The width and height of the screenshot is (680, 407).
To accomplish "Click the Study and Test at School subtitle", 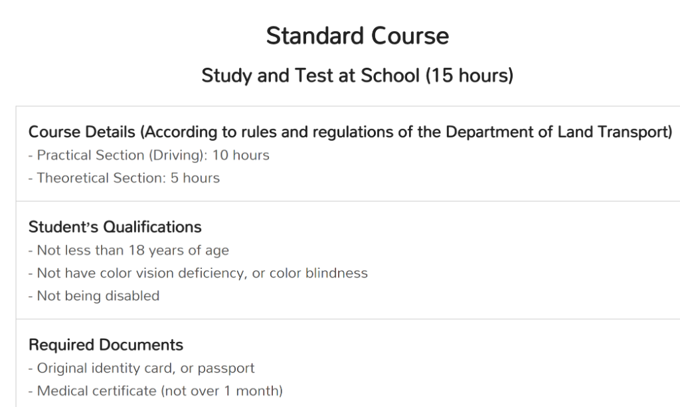I will (x=357, y=76).
